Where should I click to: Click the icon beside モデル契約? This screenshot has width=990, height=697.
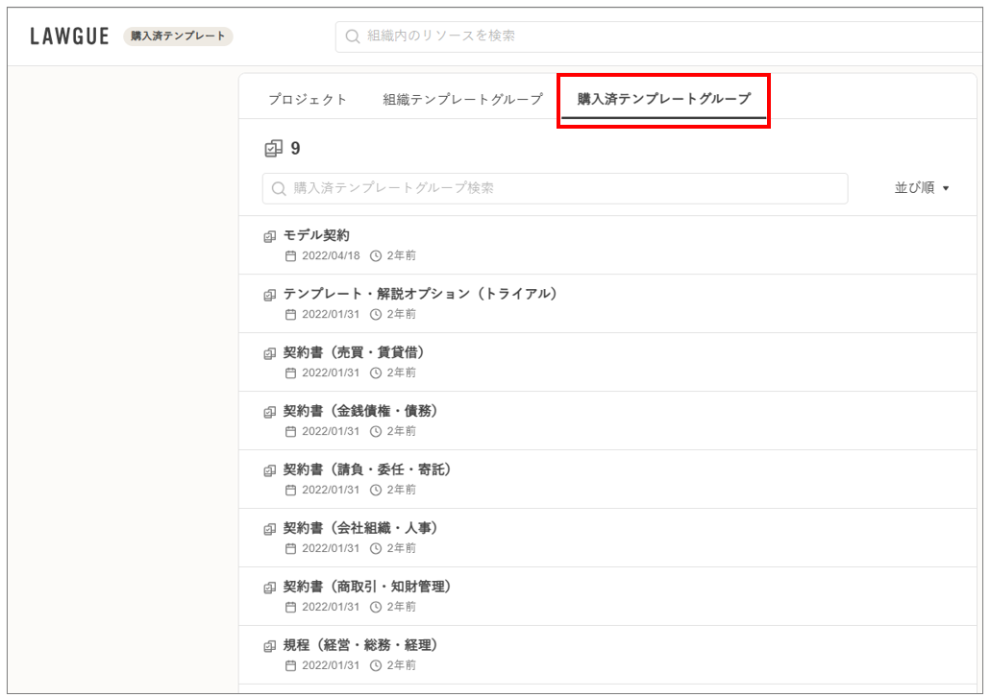click(270, 236)
